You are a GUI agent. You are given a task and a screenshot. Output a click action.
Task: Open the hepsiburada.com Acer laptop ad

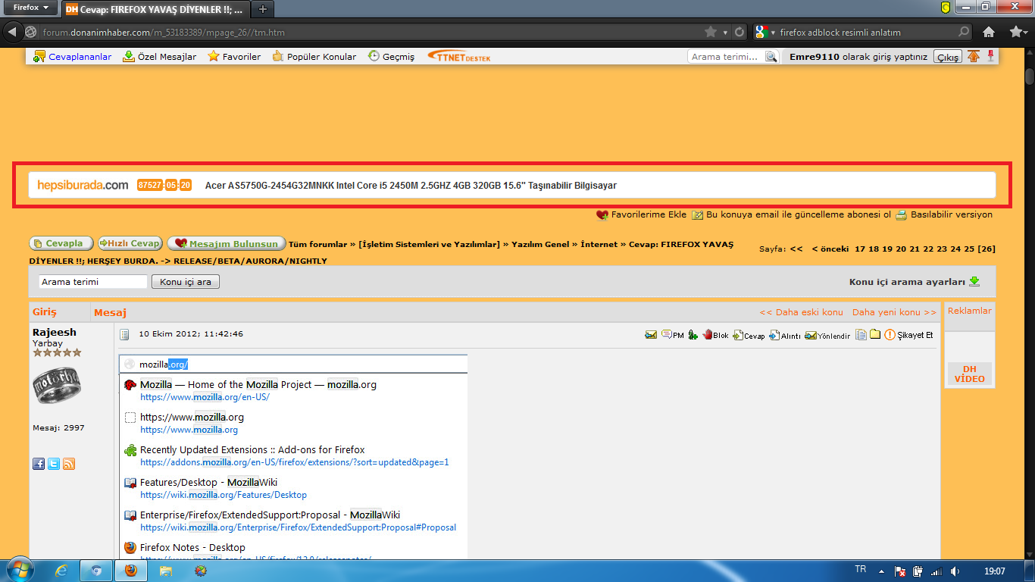pos(512,185)
